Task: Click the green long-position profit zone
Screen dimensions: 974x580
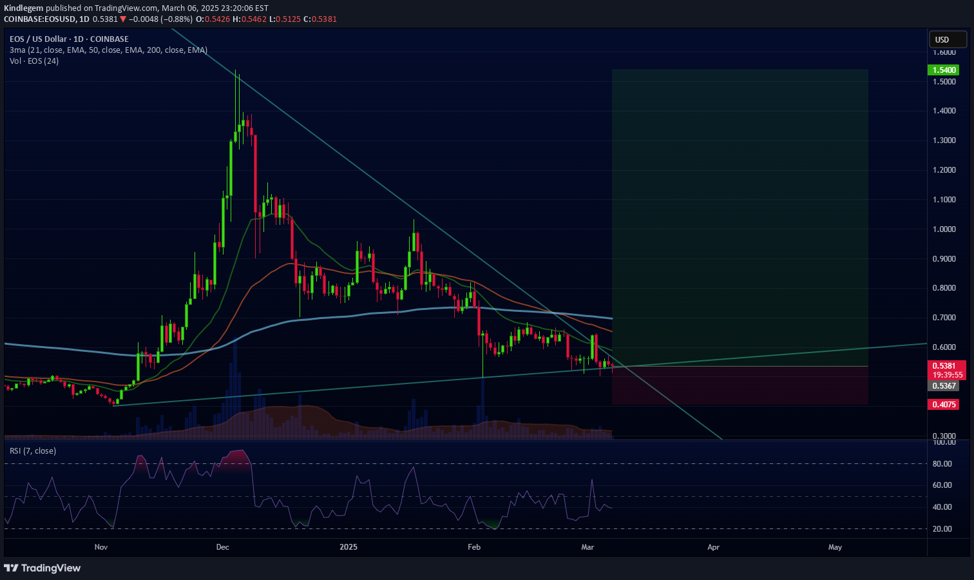Action: pos(740,213)
